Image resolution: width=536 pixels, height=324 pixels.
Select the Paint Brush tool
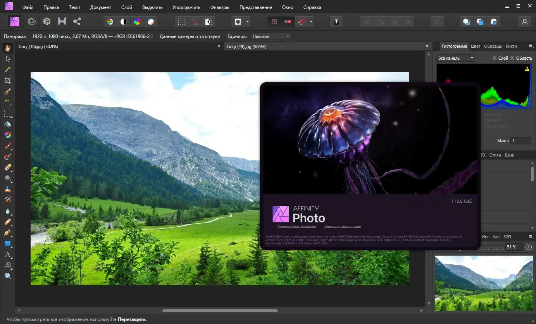tap(7, 146)
